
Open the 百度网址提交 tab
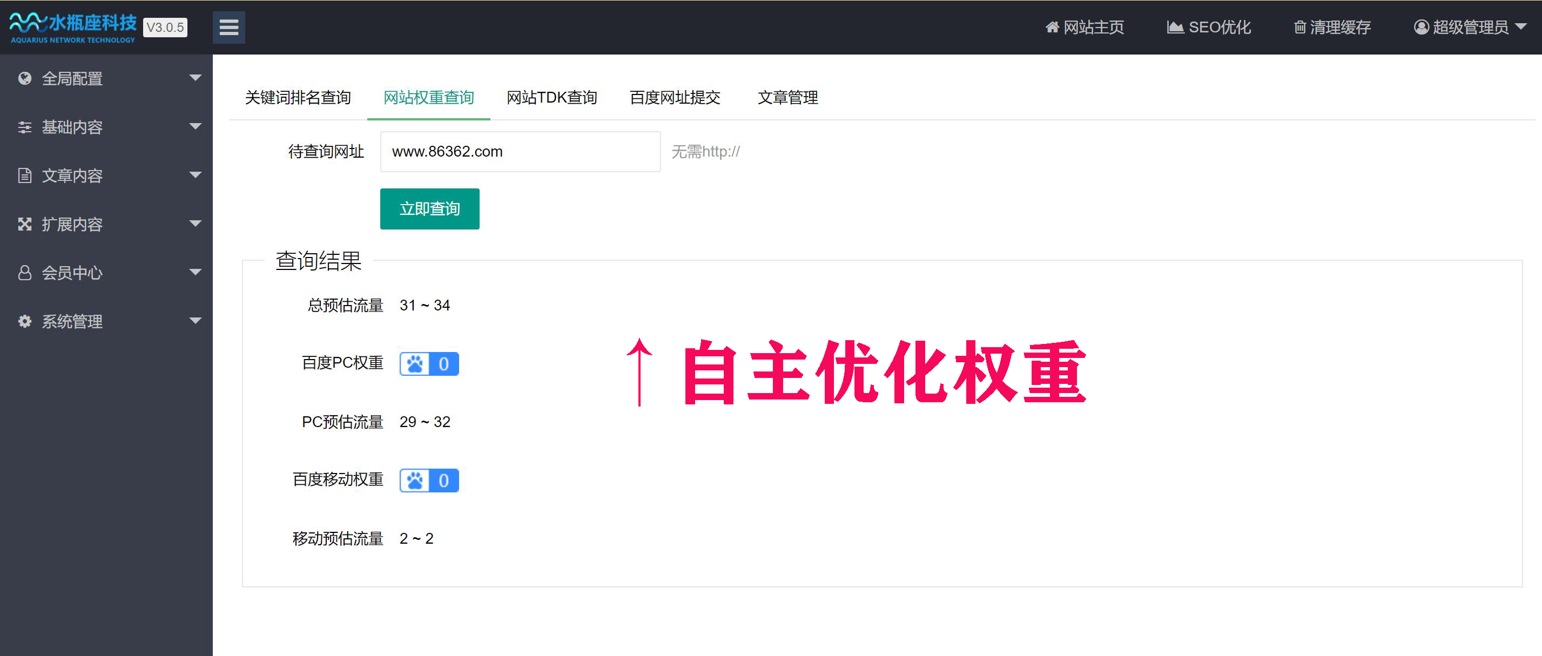tap(675, 98)
